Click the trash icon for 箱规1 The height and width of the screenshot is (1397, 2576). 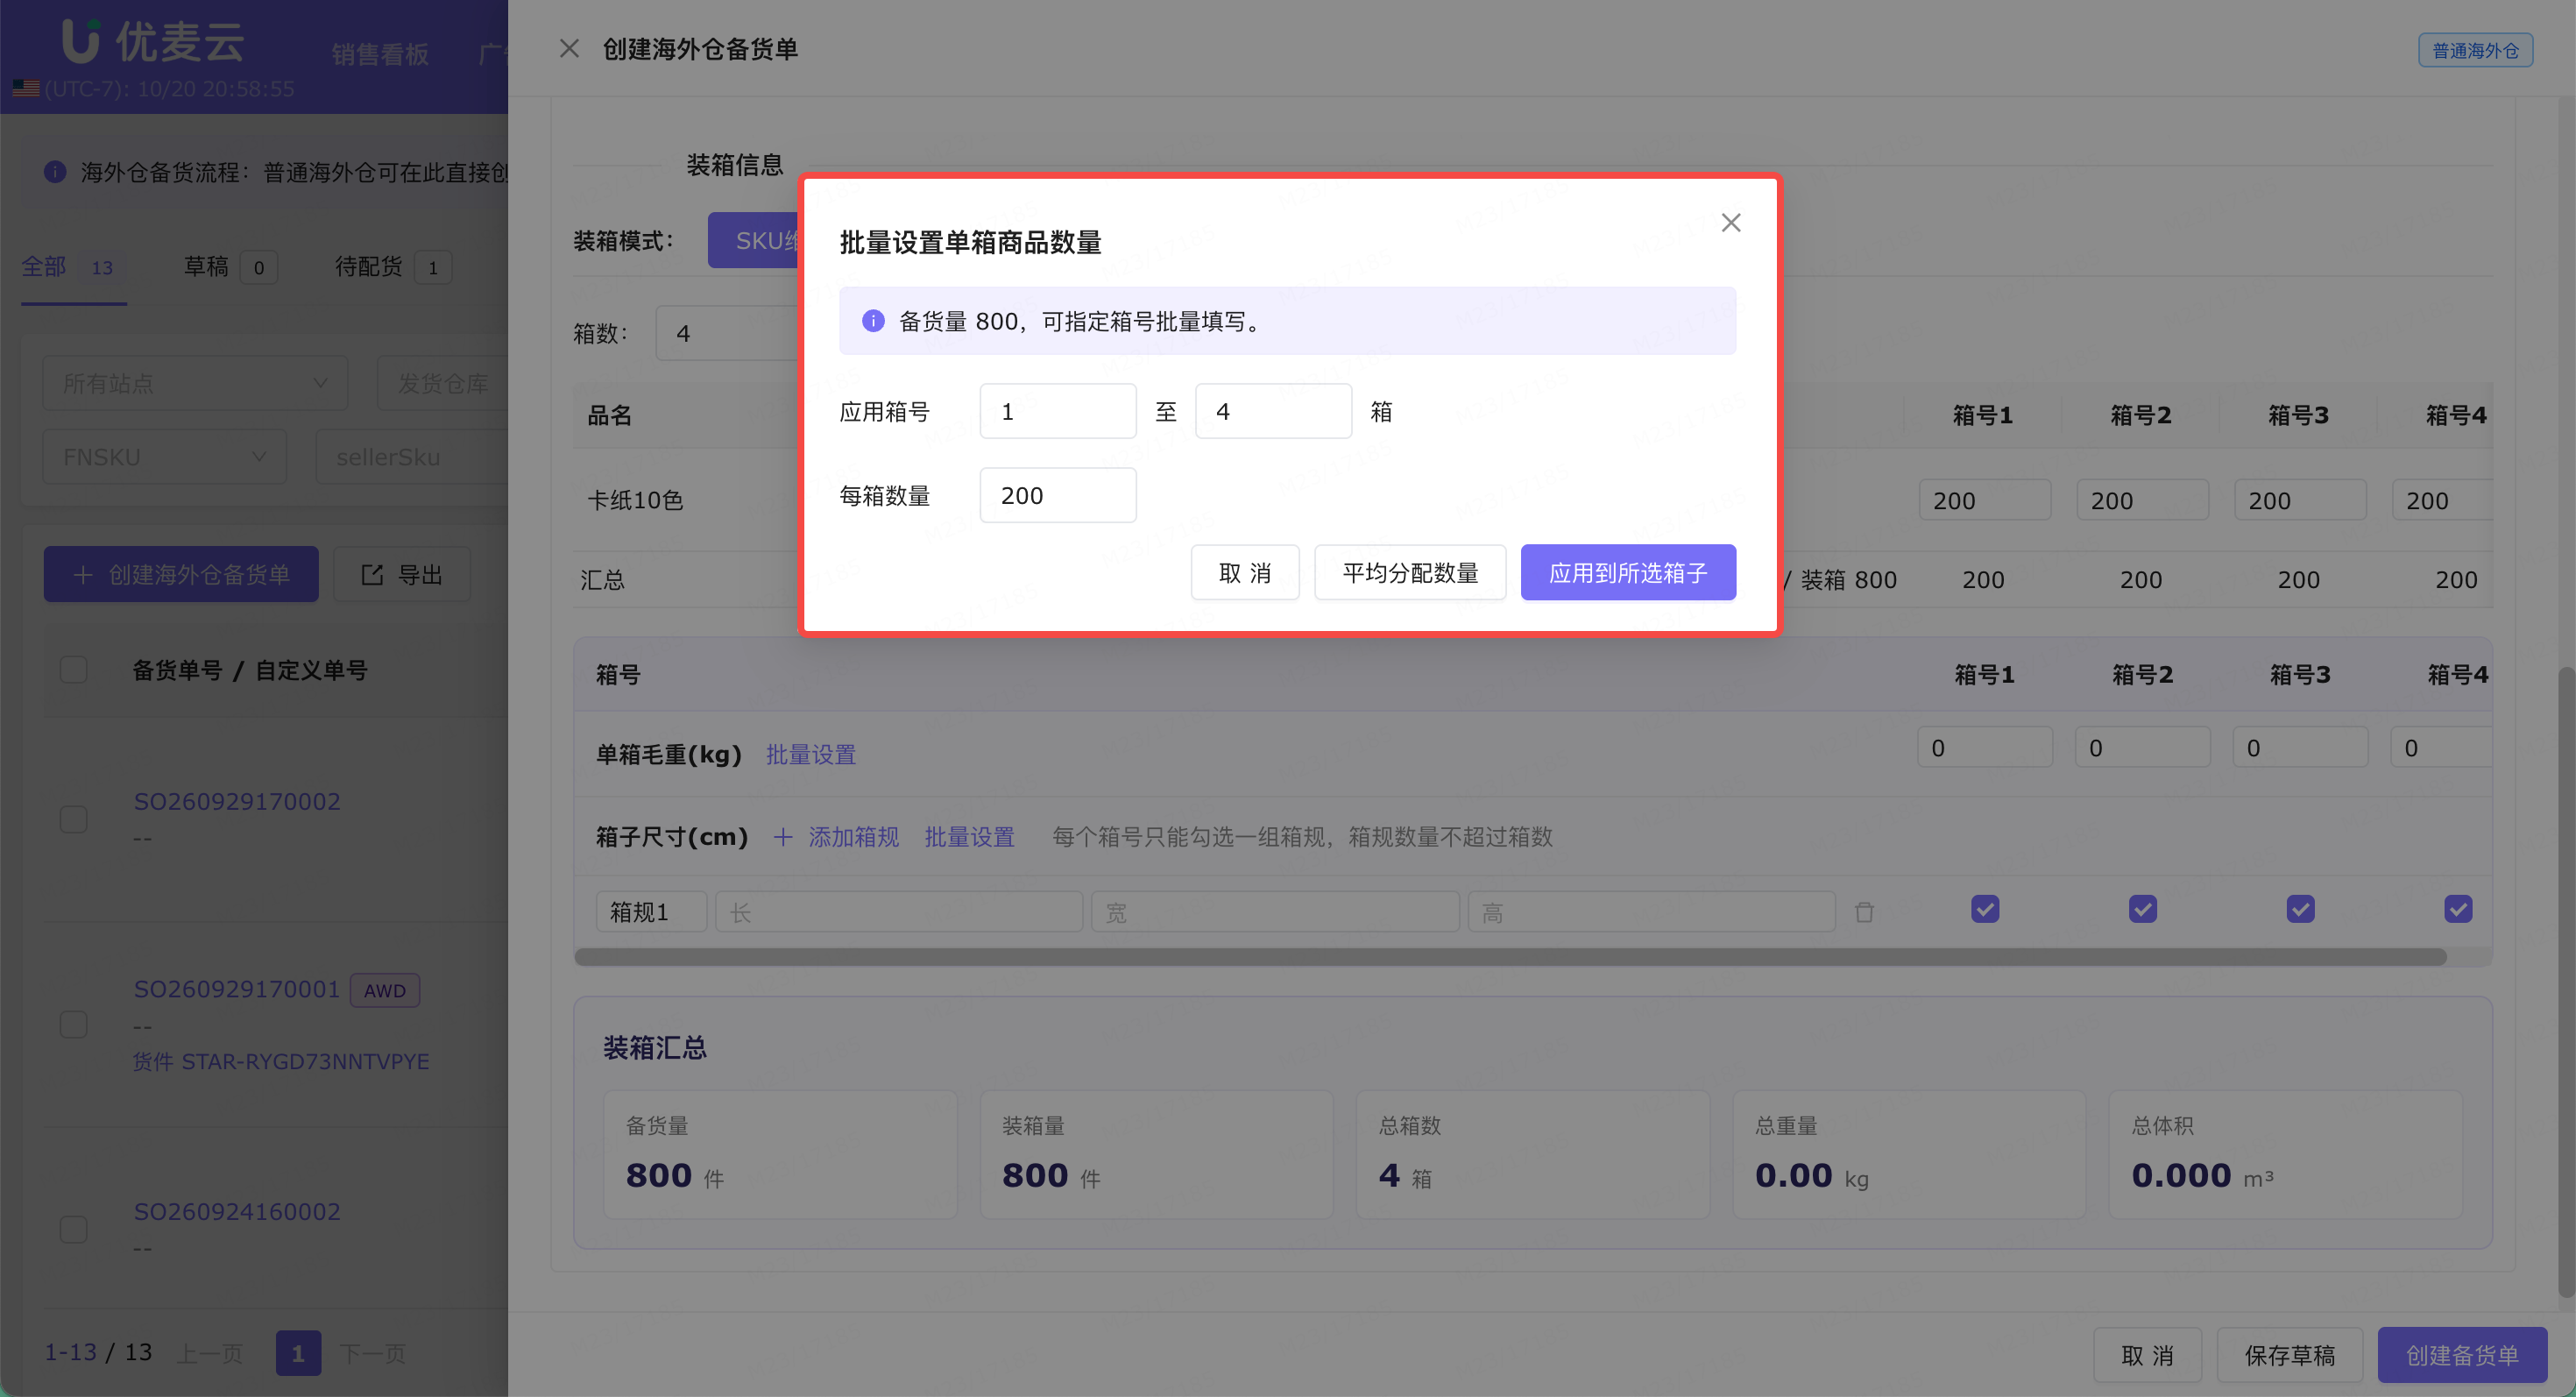click(1864, 912)
